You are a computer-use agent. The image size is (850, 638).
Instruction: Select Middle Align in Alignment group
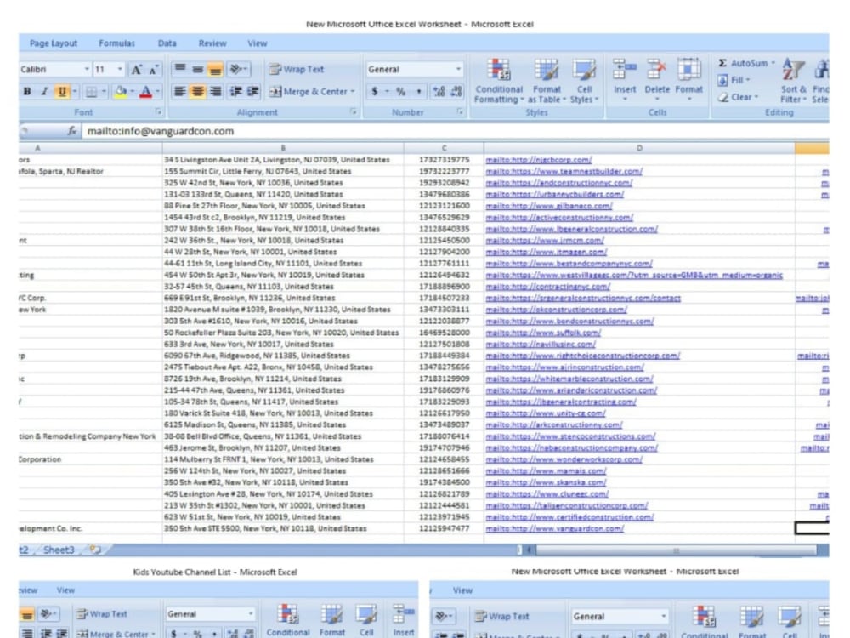198,69
